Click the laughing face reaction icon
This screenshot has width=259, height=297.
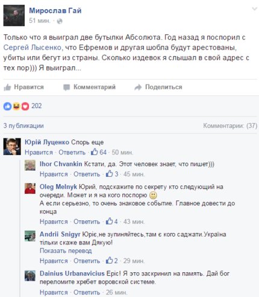[x=16, y=106]
